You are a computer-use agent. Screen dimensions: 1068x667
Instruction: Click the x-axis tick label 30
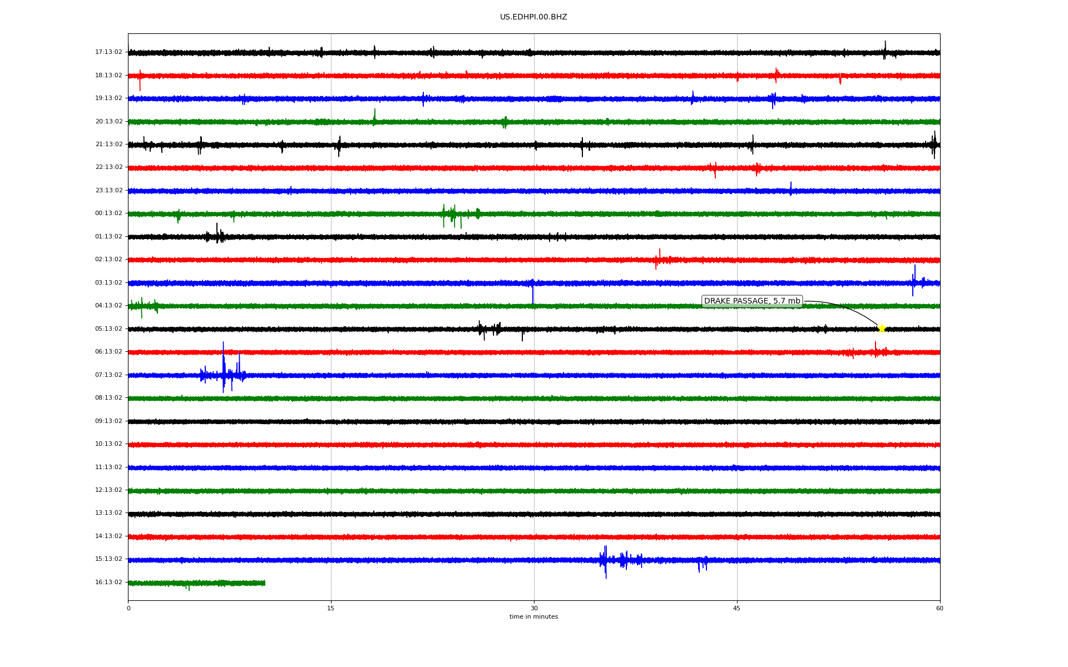[x=534, y=609]
